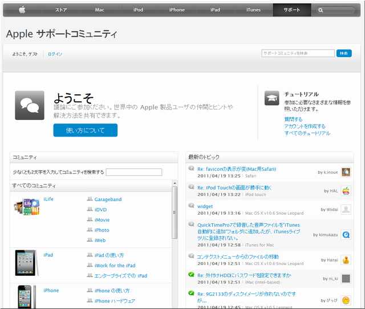Open the 質問する tutorial link
Viewport: 365px width, 309px height.
pyautogui.click(x=293, y=119)
